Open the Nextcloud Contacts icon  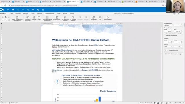tap(38, 10)
